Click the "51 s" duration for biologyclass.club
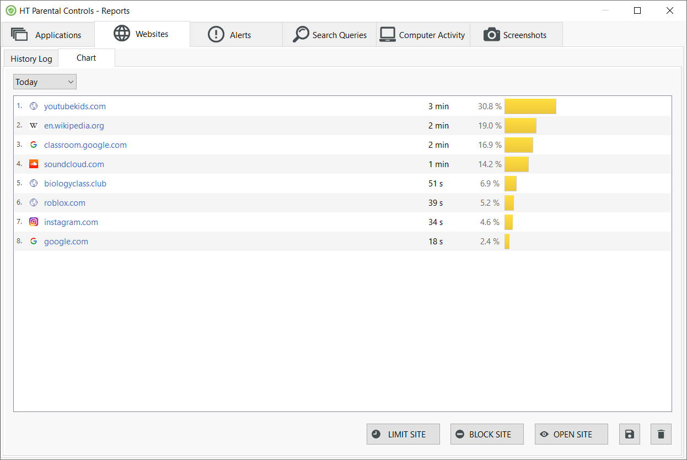The height and width of the screenshot is (460, 687). (436, 184)
